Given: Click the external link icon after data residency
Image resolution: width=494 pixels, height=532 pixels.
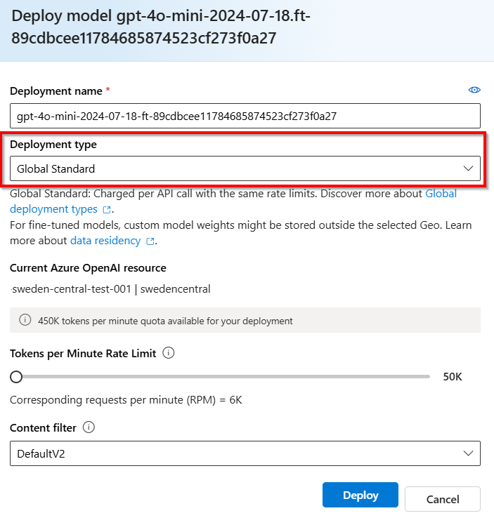Looking at the screenshot, I should click(x=150, y=241).
